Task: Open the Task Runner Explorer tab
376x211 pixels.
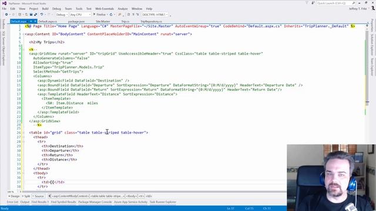Action: pos(163,202)
